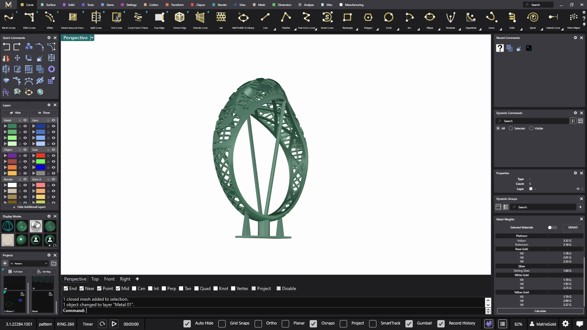
Task: Toggle visibility of the Metal layer group
Action: [25, 120]
